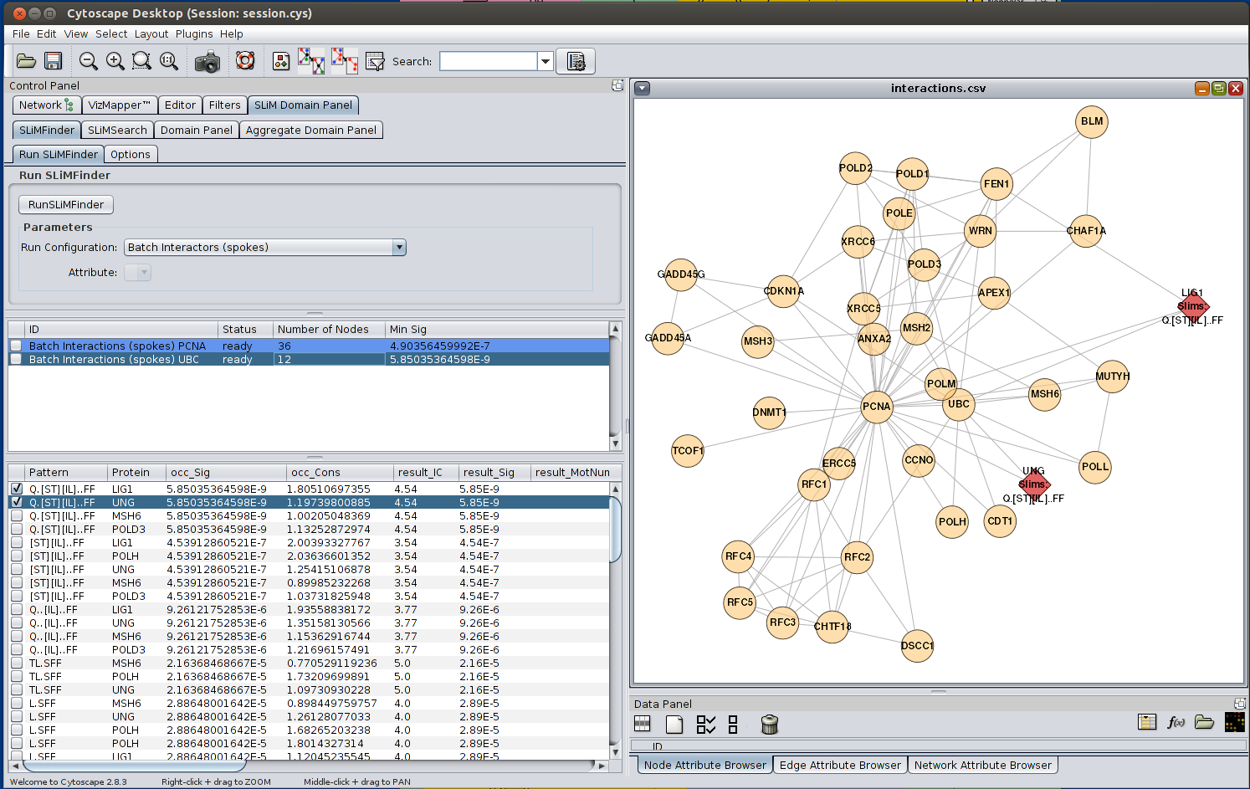1250x789 pixels.
Task: Check the MSH6 Q.[ST][IL]..FF row checkbox
Action: pyautogui.click(x=17, y=515)
